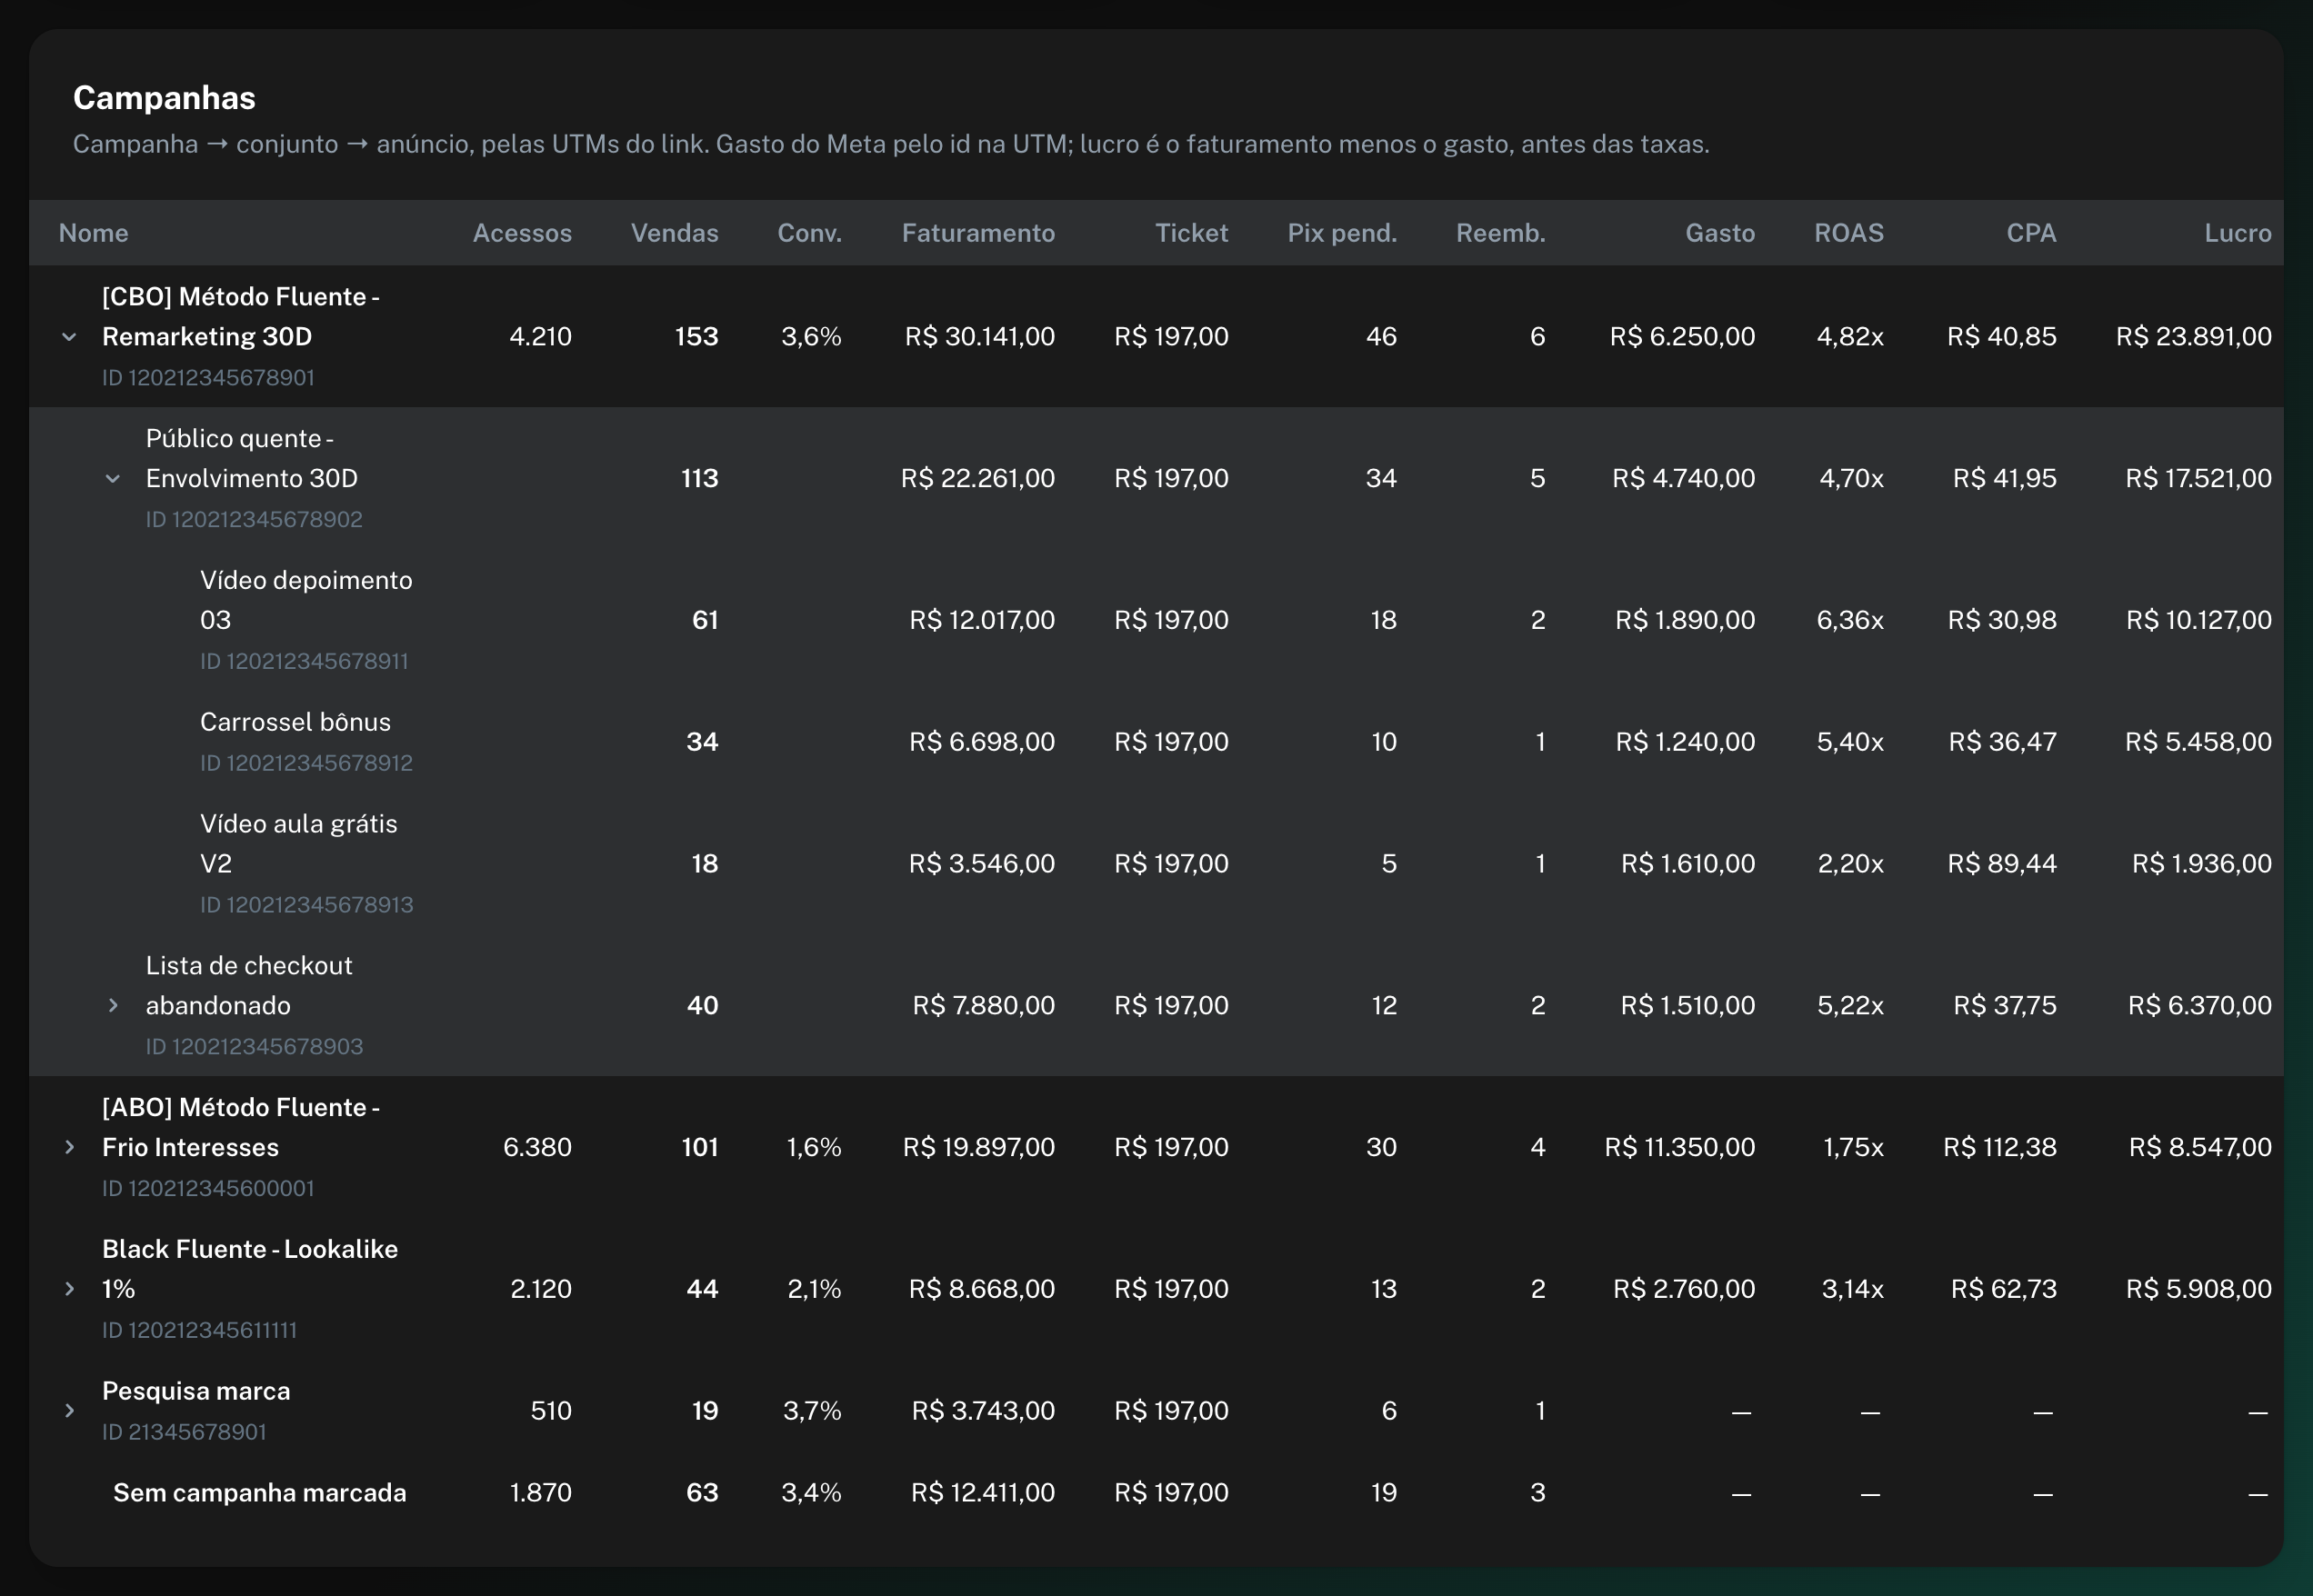2313x1596 pixels.
Task: Click the ID 21345678901 label
Action: click(x=184, y=1433)
